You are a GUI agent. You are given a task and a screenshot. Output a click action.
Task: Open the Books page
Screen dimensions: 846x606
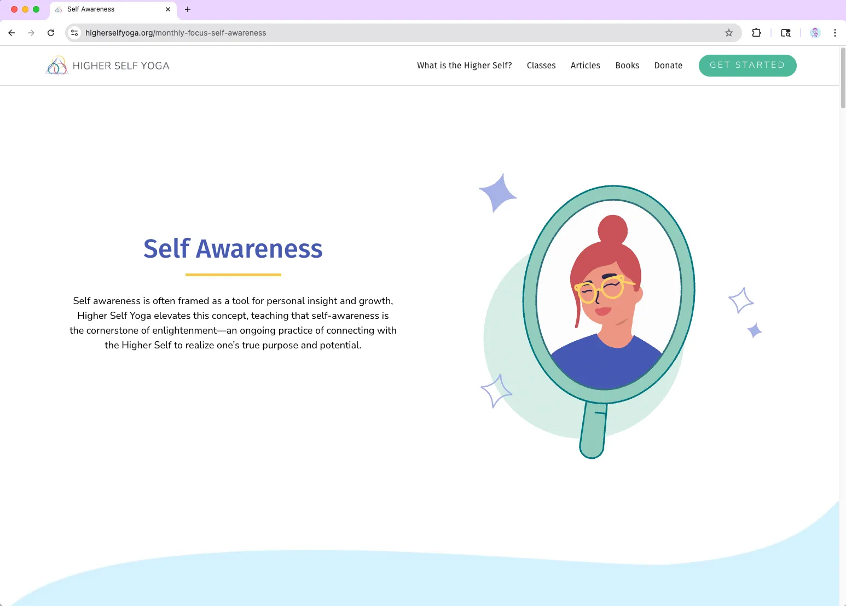[x=627, y=66]
